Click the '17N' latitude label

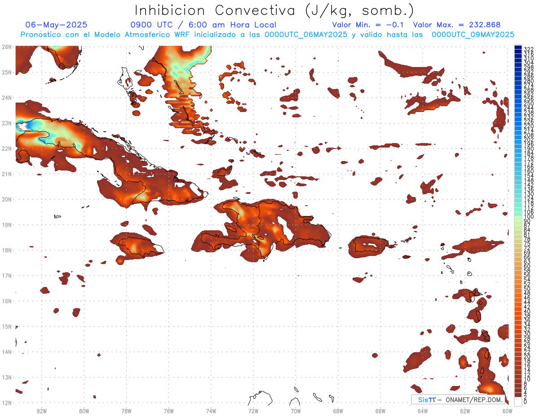tap(6, 275)
